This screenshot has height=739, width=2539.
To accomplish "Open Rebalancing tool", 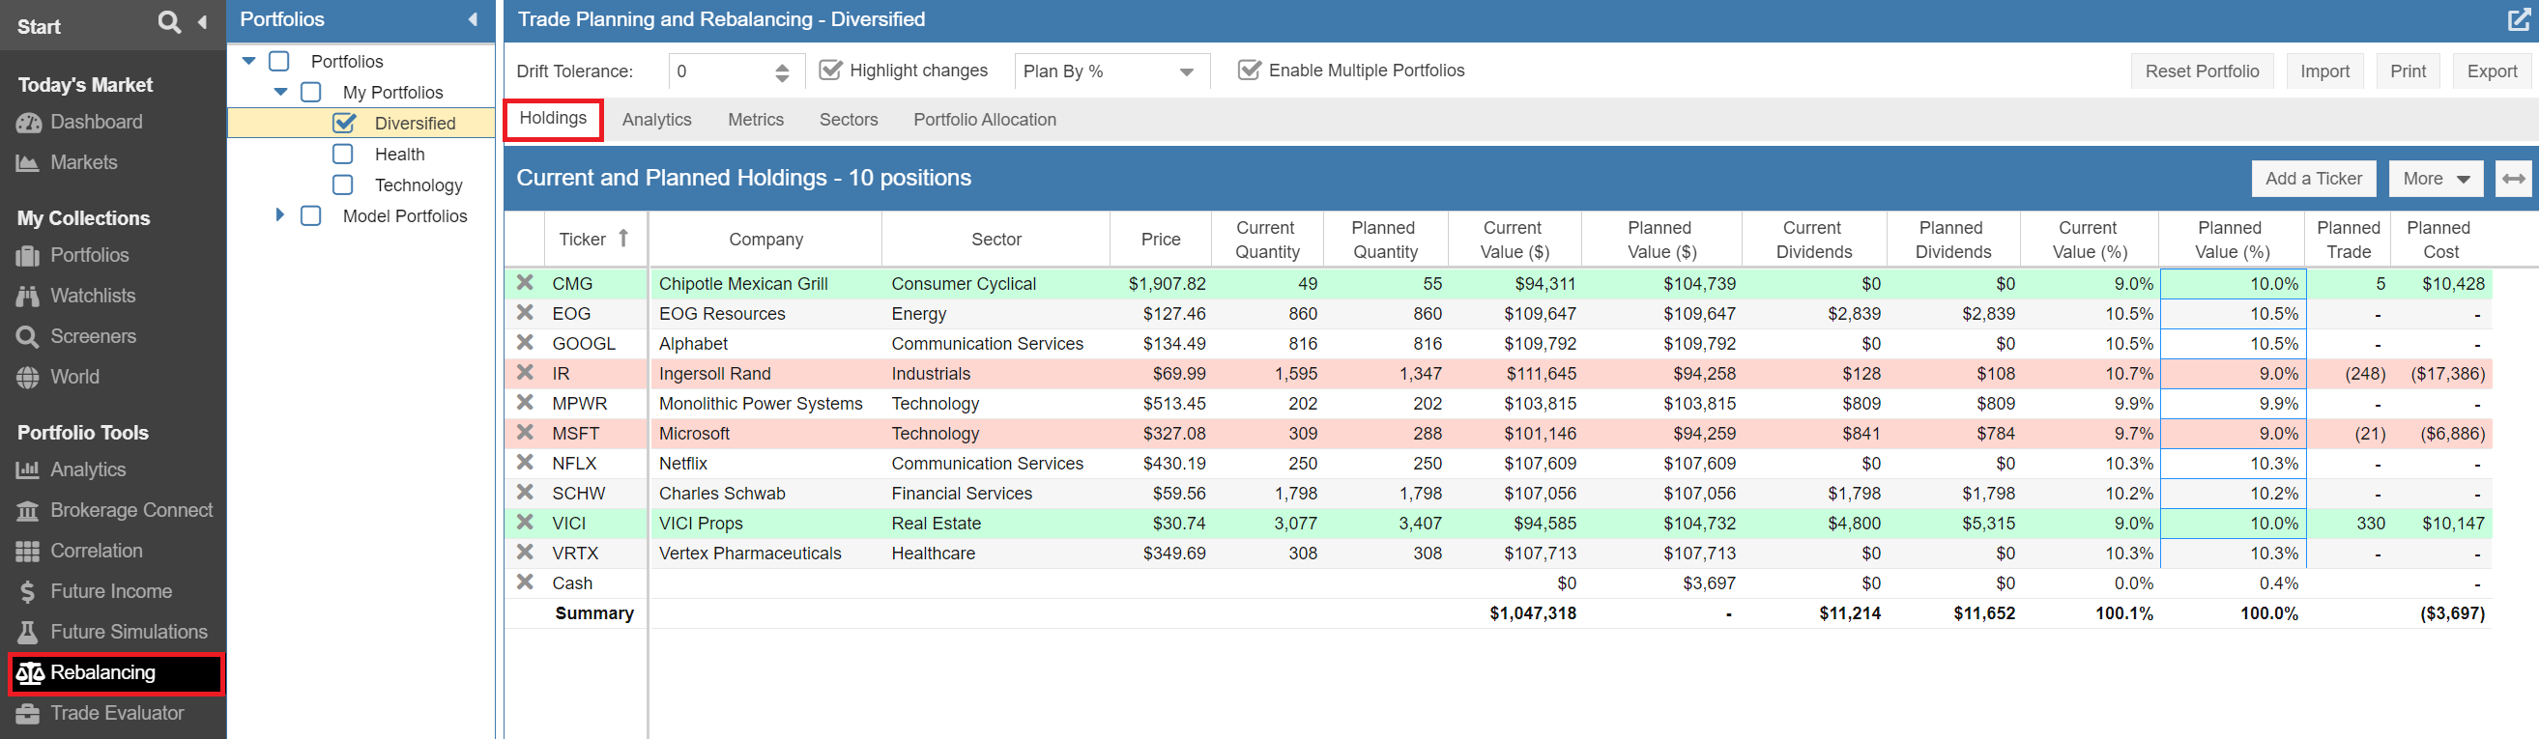I will (x=116, y=673).
